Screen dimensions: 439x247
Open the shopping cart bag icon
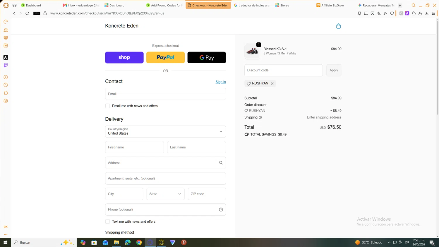[x=338, y=26]
